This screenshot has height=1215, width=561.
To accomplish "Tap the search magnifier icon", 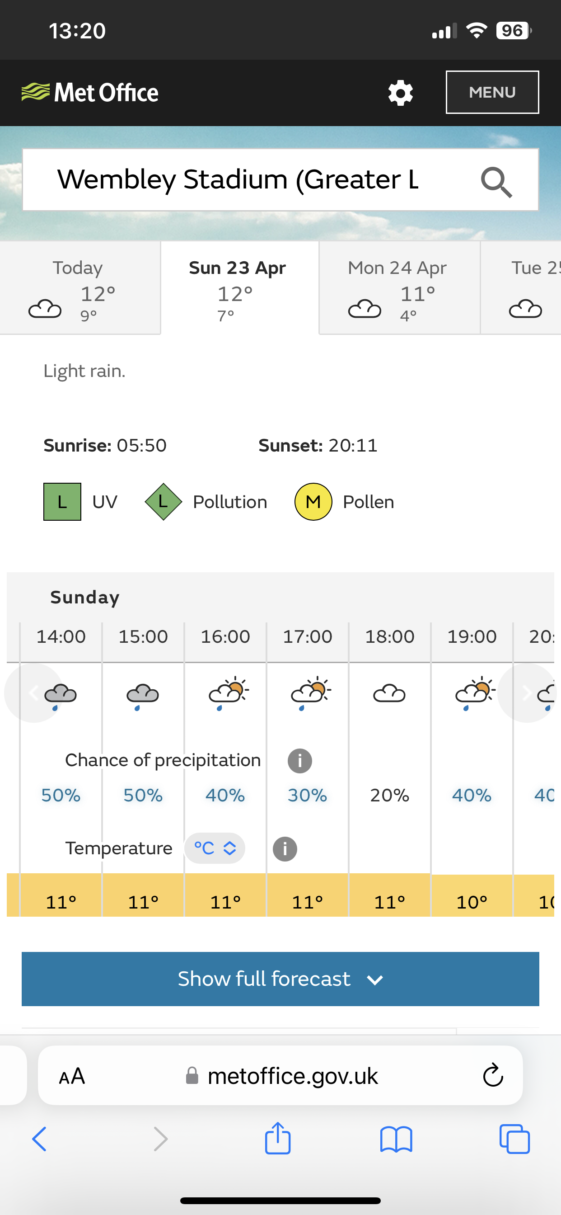I will pyautogui.click(x=496, y=182).
